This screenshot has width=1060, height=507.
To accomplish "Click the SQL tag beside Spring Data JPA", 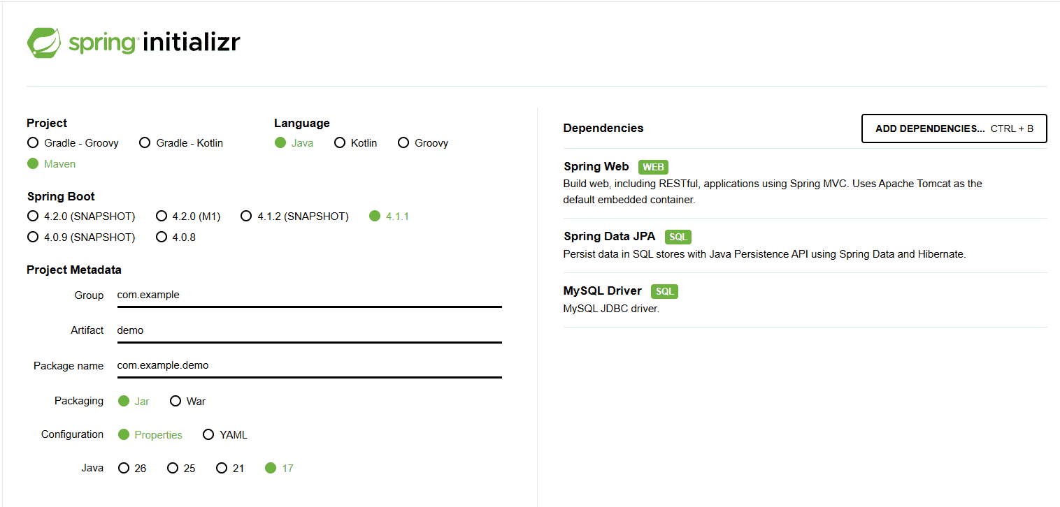I will point(678,237).
